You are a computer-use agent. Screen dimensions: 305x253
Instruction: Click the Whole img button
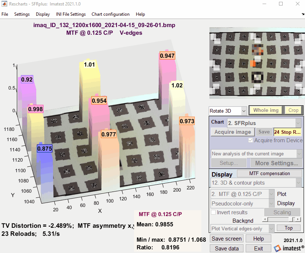click(x=266, y=110)
